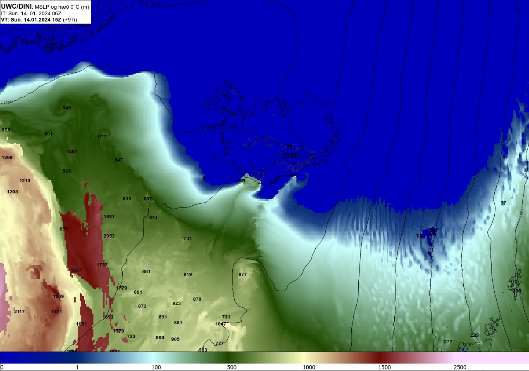Click the 549 height value
This screenshot has width=529, height=371.
(67, 108)
